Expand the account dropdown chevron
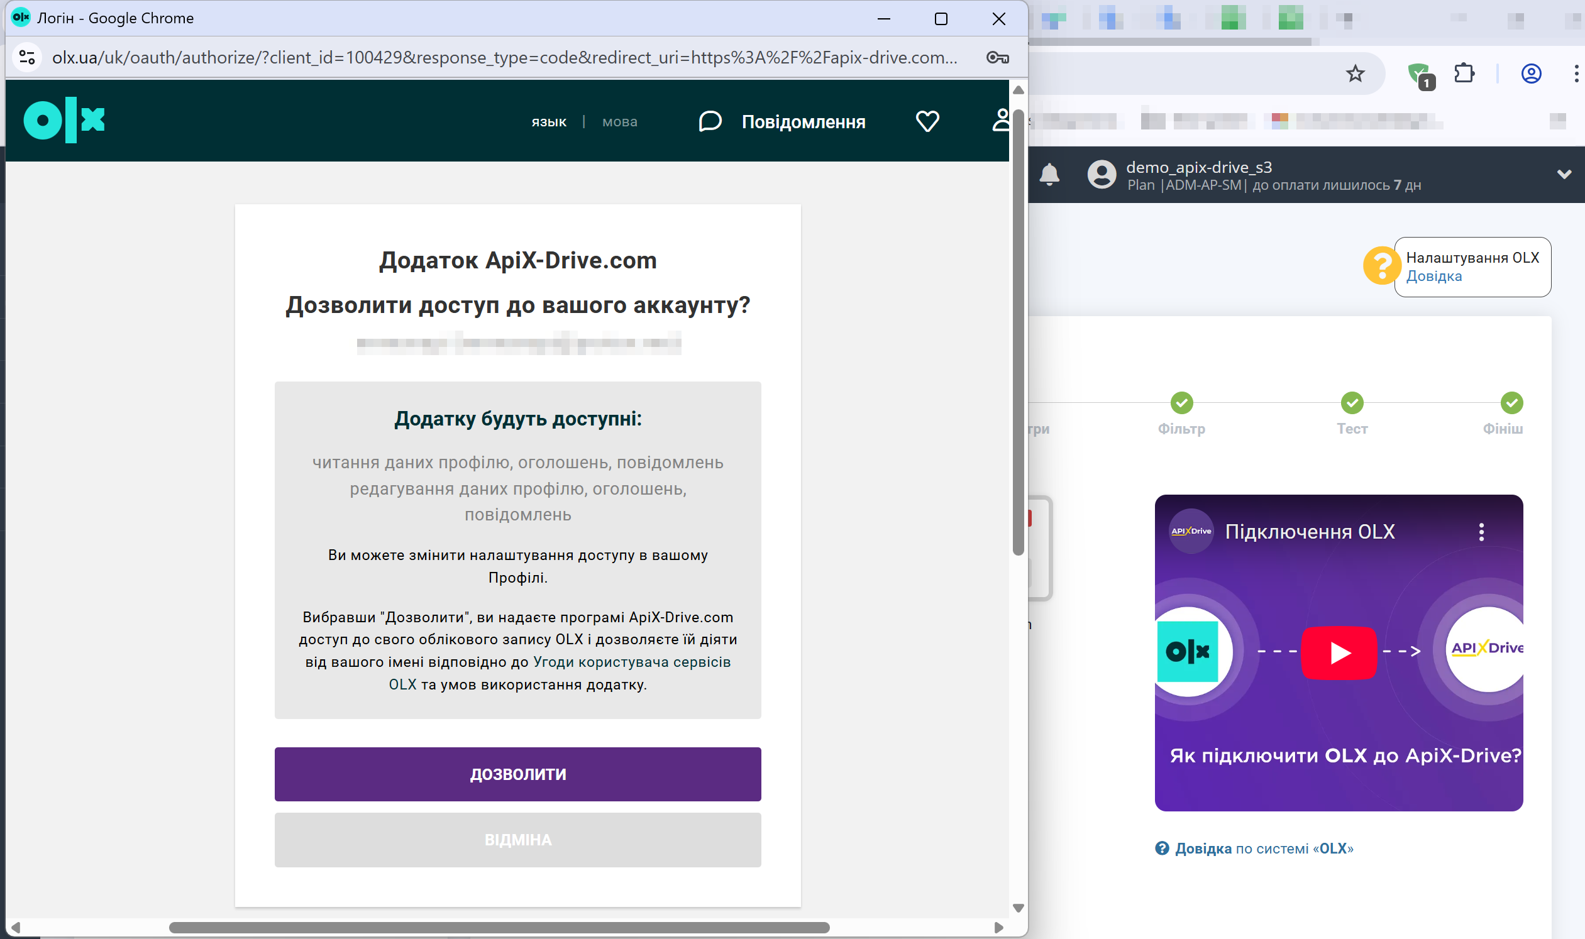The image size is (1585, 939). (1564, 174)
